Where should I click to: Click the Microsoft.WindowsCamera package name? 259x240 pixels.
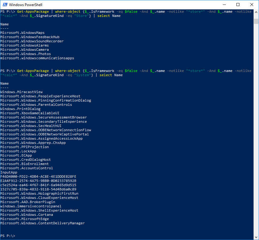click(24, 50)
